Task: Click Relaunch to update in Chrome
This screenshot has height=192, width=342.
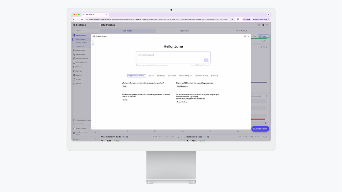Action: click(260, 19)
